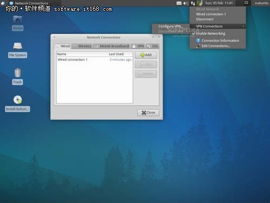This screenshot has width=270, height=203.
Task: Click the battery power indicator icon
Action: click(200, 3)
